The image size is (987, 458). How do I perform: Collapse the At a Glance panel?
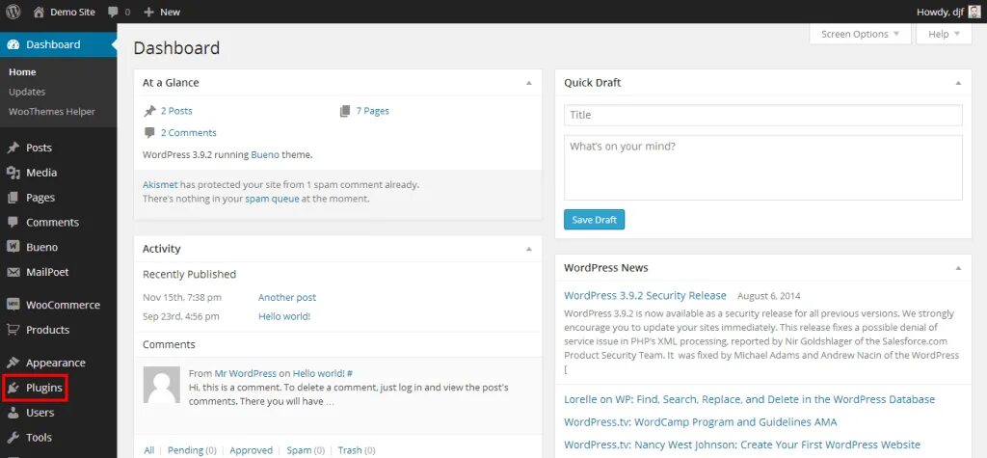pyautogui.click(x=529, y=83)
